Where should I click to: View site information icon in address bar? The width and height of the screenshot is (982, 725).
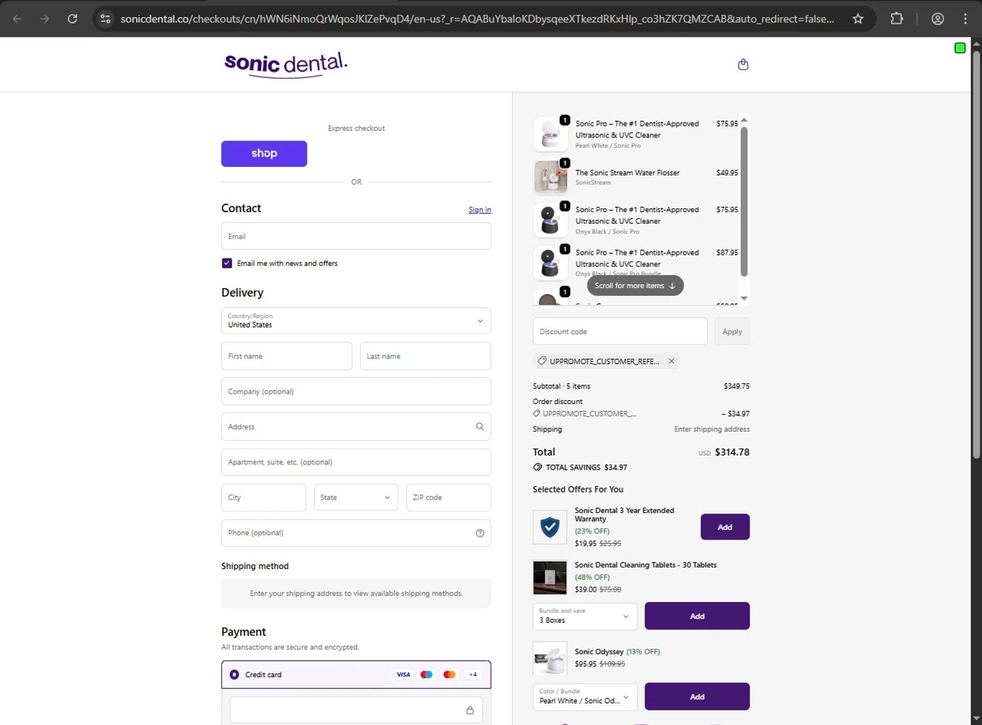tap(105, 19)
